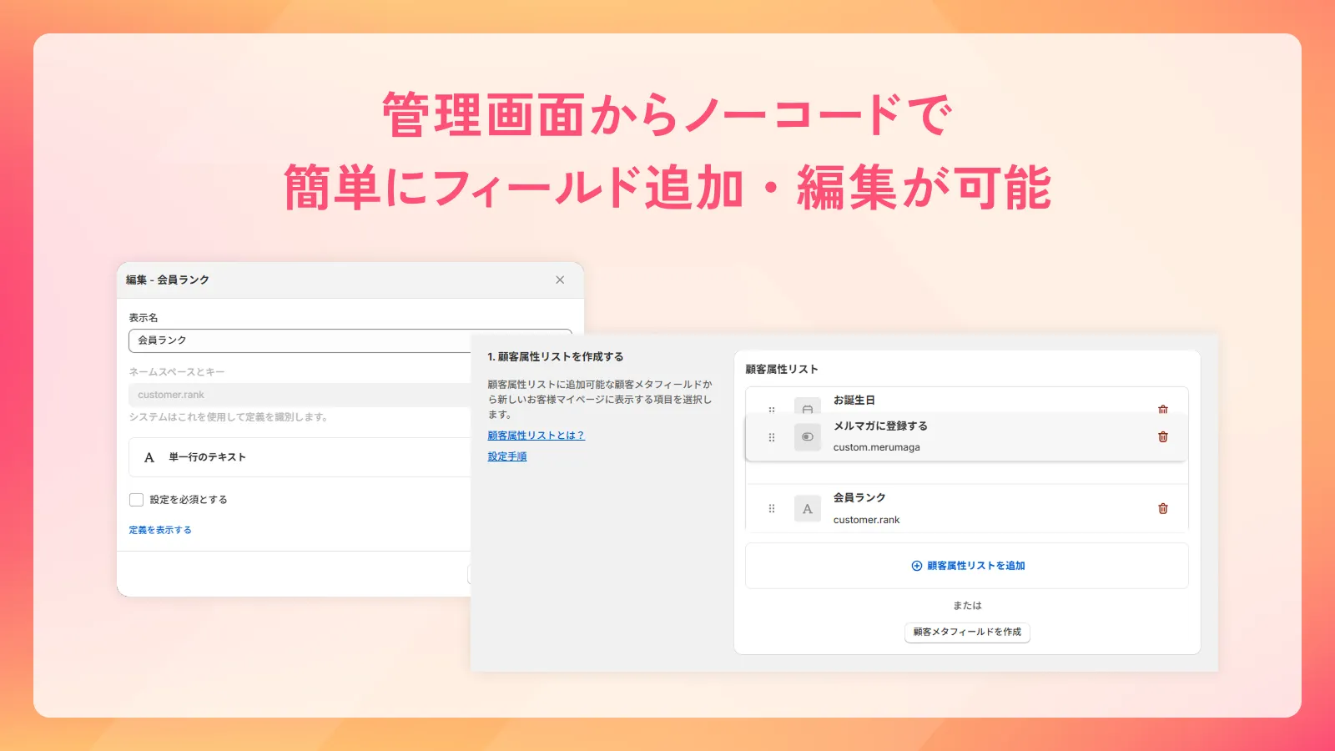Click the 'A' icon on 単一行のテキスト row
Screen dimensions: 1335x751
(x=149, y=457)
